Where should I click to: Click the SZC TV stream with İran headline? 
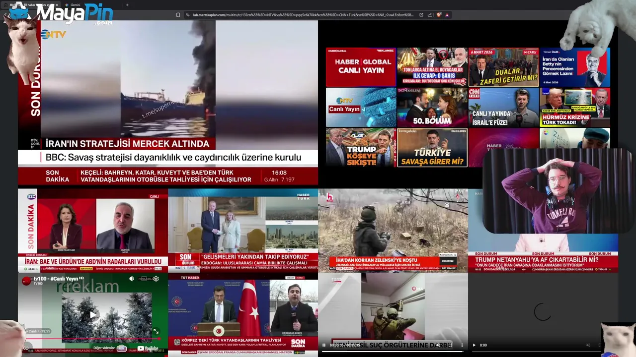click(93, 230)
